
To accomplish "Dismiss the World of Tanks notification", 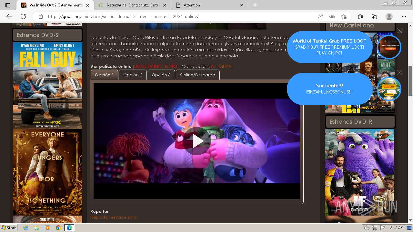I will click(x=400, y=31).
